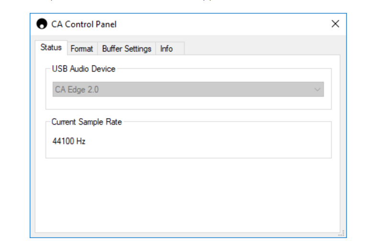Close the CA Control Panel window
378x250 pixels.
coord(335,24)
